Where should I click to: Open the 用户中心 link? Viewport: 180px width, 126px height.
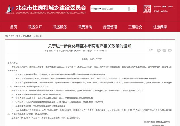coord(157,6)
